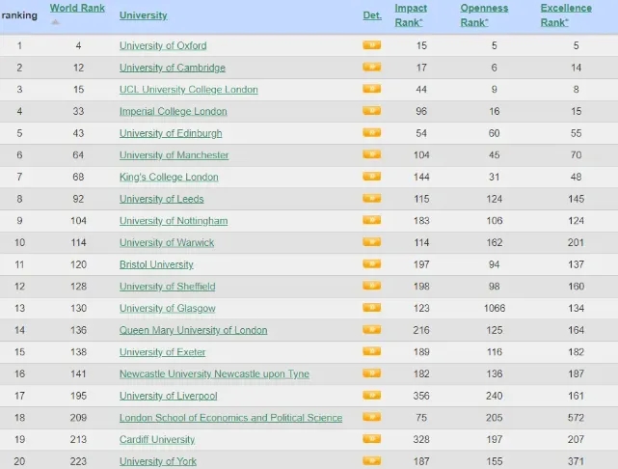
Task: Open University of York link
Action: 158,461
